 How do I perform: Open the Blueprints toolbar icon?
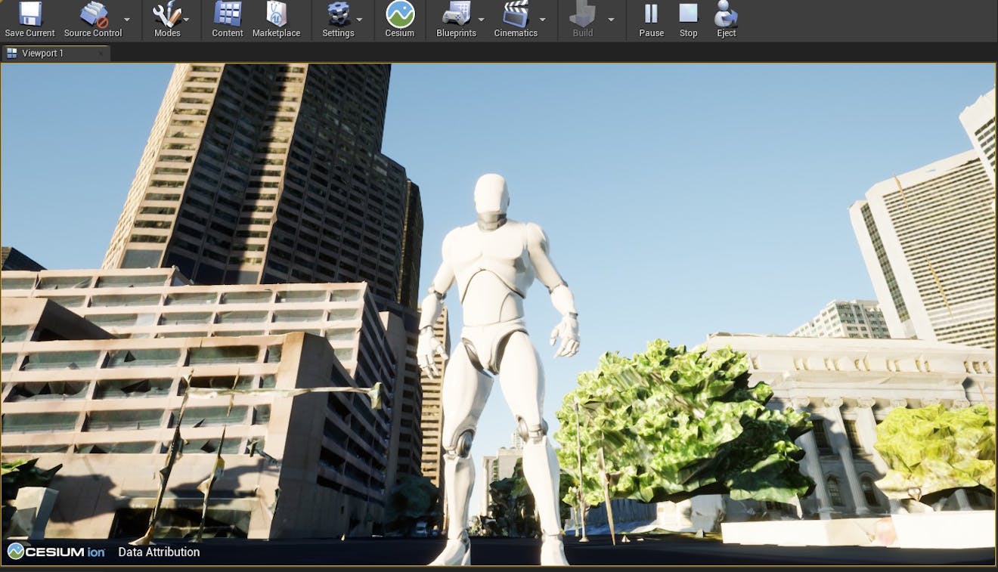(x=456, y=20)
